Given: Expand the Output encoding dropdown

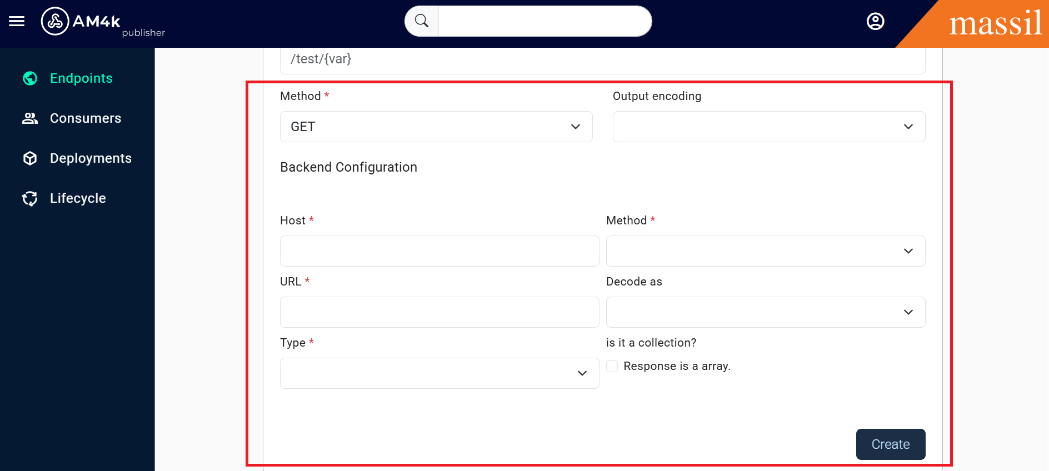Looking at the screenshot, I should pyautogui.click(x=768, y=127).
